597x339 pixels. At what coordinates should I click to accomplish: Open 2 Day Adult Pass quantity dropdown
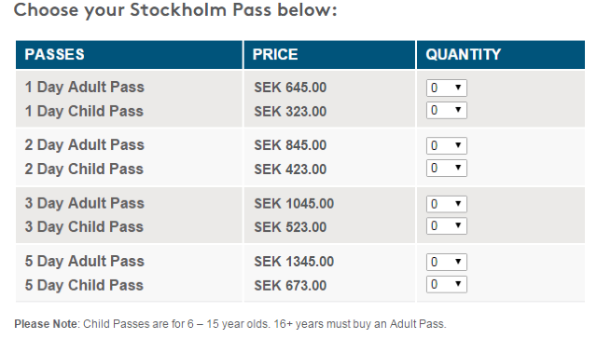(x=446, y=145)
